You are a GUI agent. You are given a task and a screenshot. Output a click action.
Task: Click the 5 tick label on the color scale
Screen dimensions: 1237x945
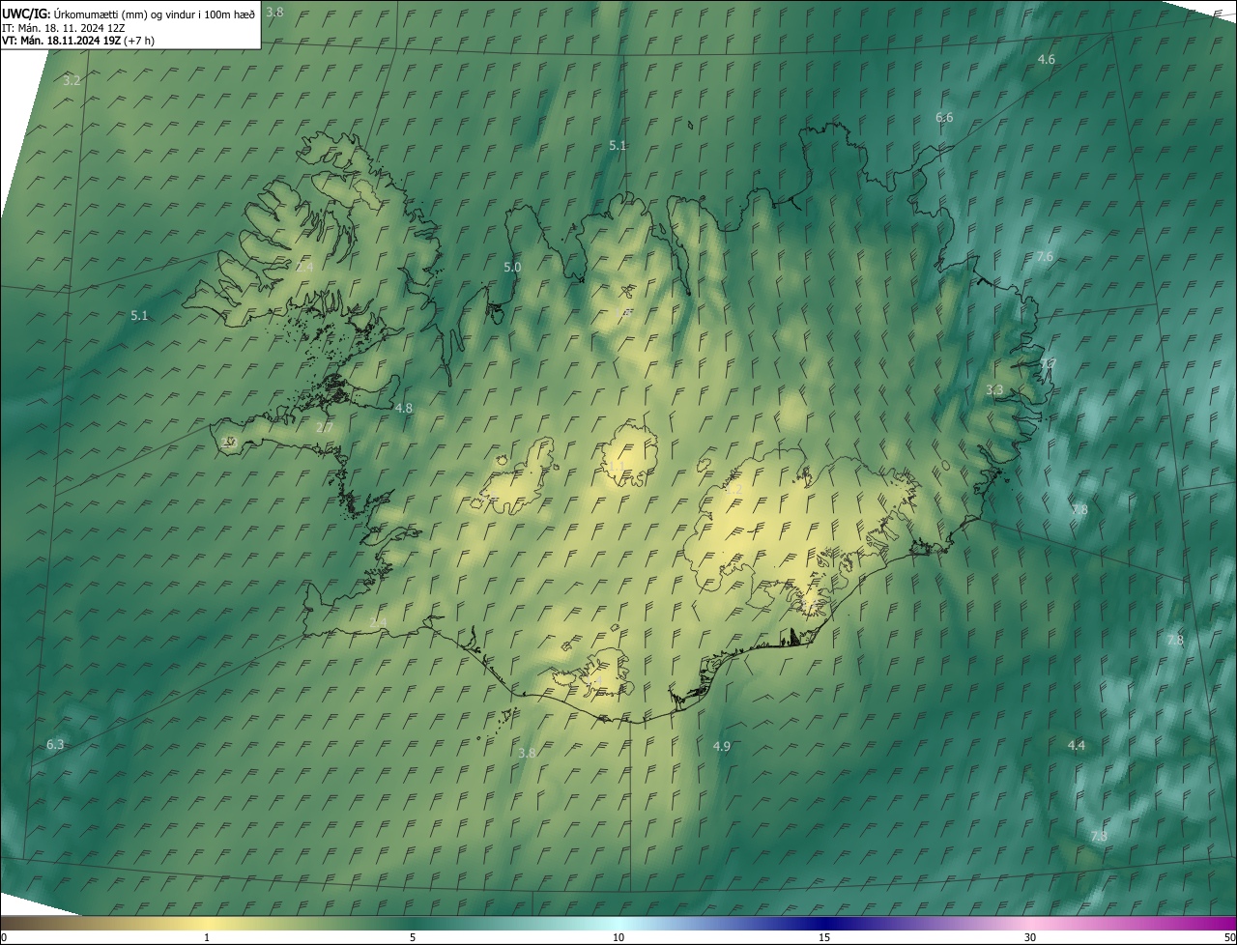click(413, 937)
